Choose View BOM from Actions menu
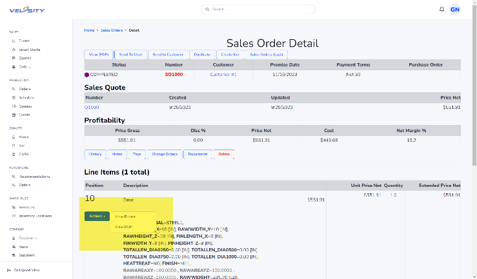The image size is (477, 279). [124, 227]
